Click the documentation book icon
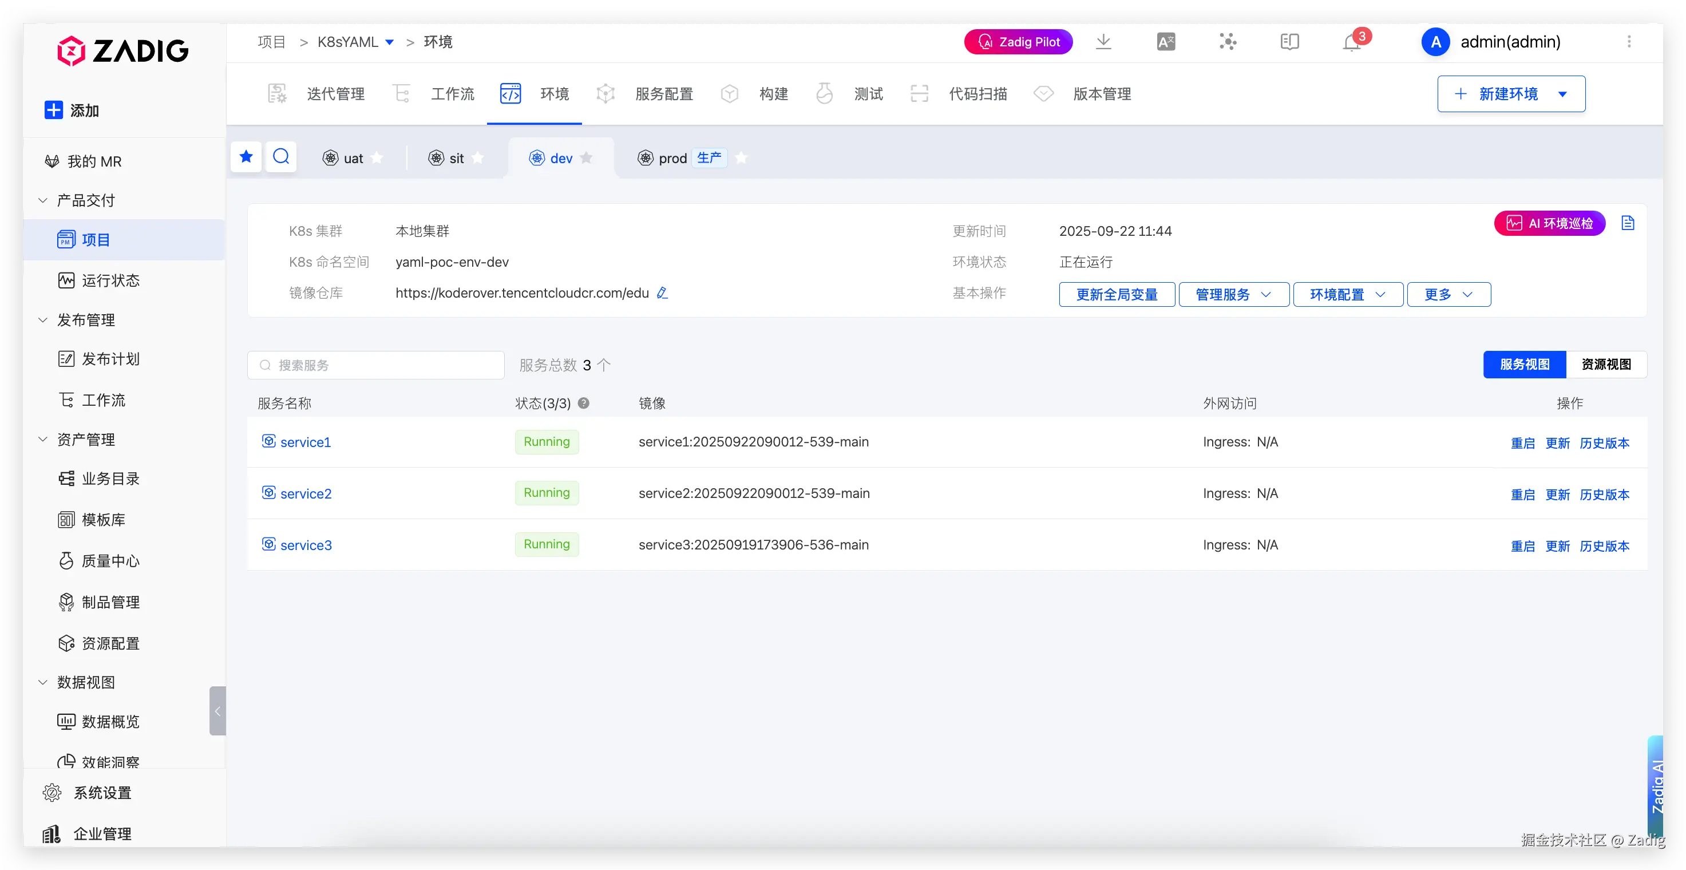1686x870 pixels. click(x=1289, y=42)
